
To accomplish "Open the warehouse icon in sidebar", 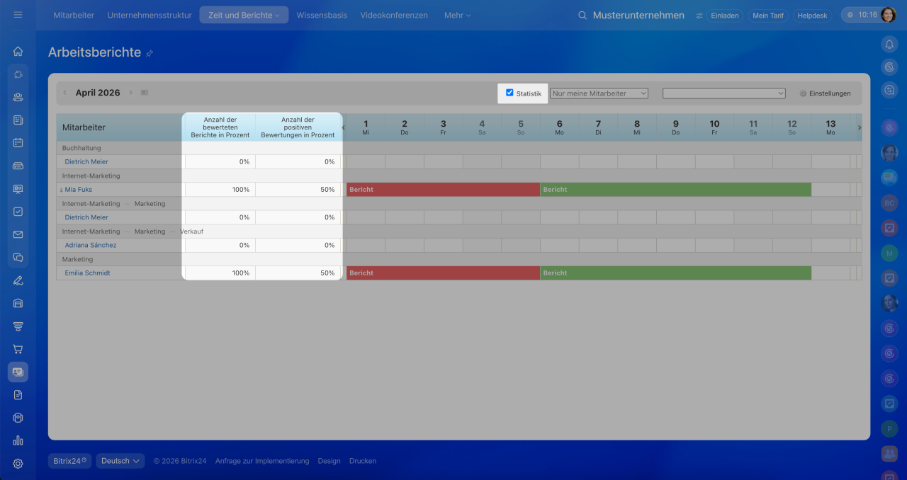I will (x=18, y=303).
